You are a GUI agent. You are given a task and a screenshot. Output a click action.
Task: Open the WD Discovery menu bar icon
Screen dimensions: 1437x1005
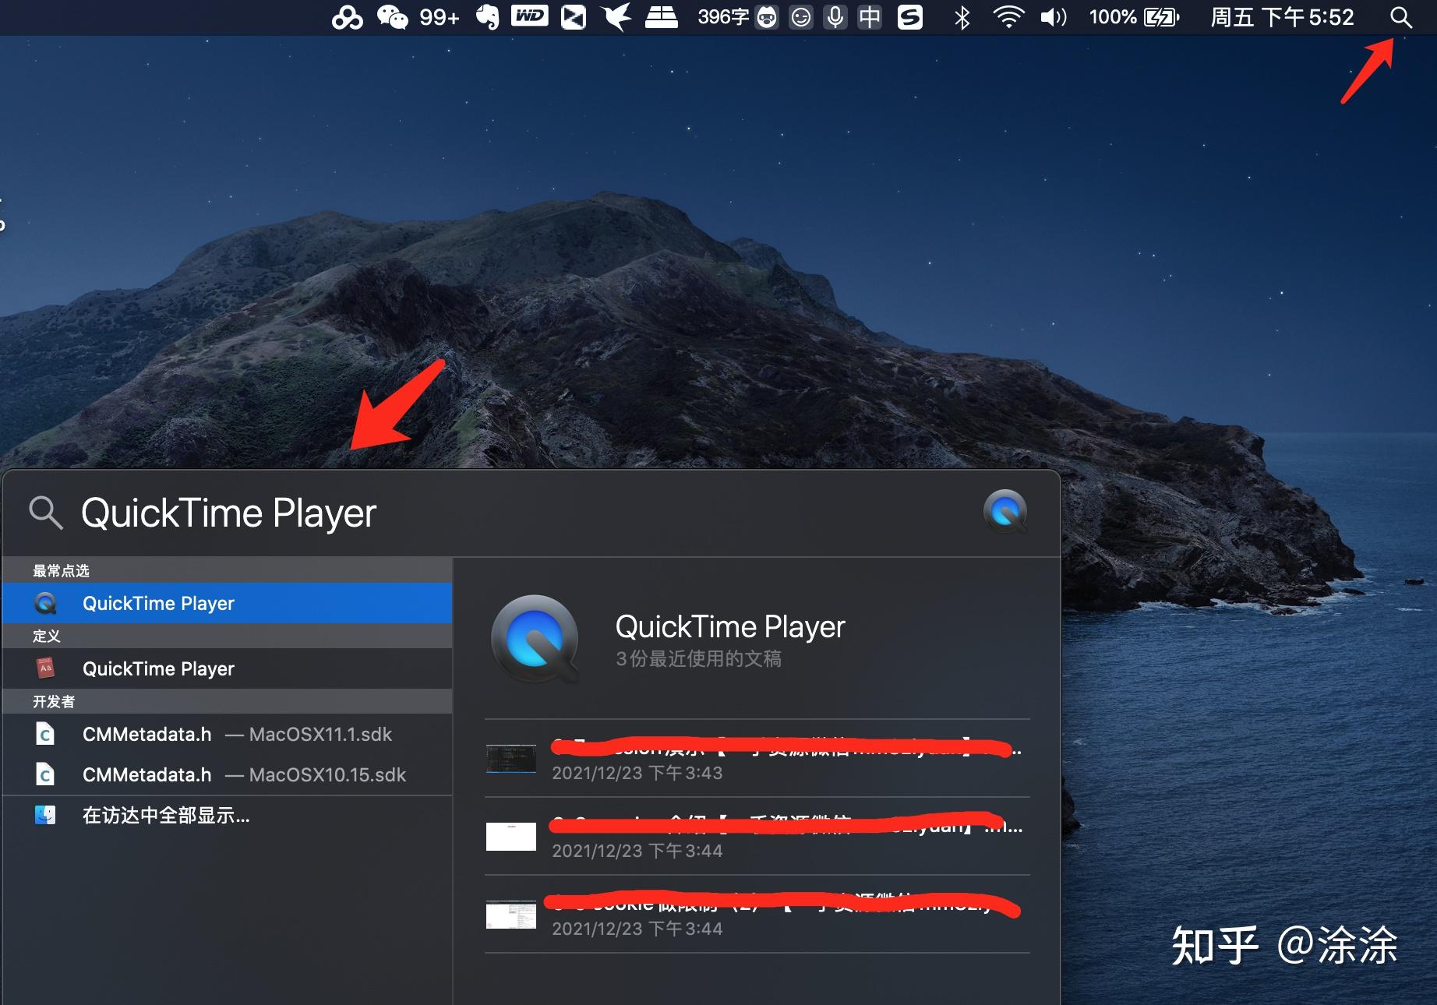pos(529,17)
